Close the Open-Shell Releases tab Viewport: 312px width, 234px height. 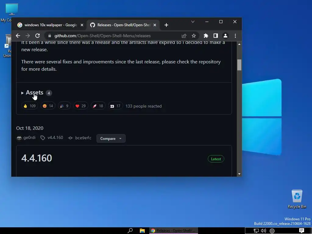(155, 25)
